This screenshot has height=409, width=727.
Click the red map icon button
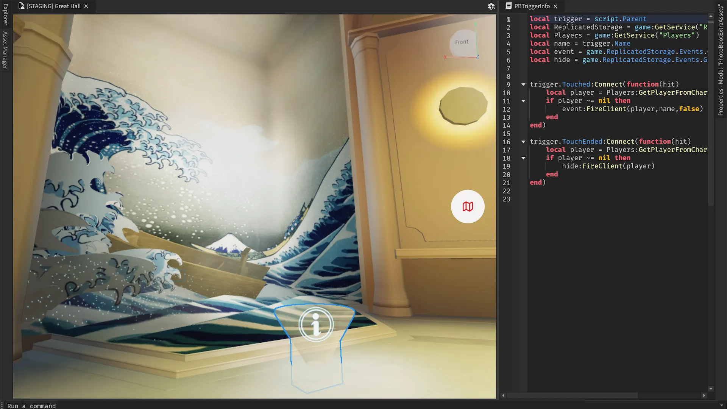pos(468,206)
